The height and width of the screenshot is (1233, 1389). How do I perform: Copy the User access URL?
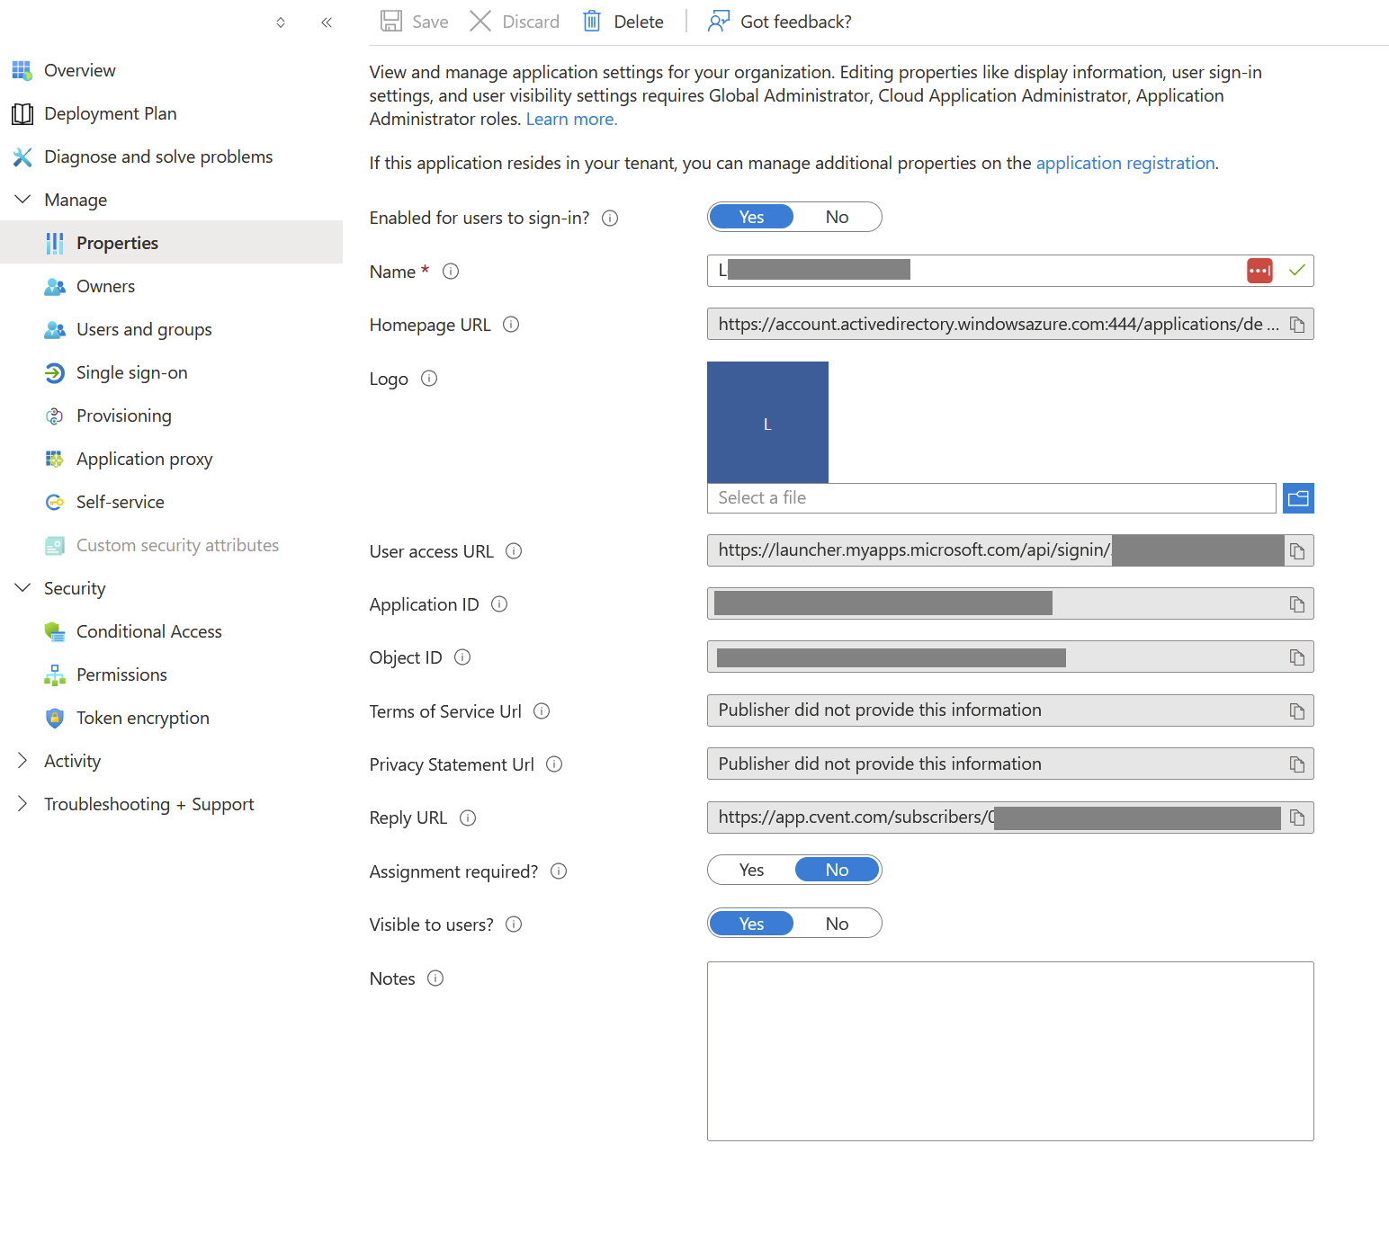point(1297,551)
